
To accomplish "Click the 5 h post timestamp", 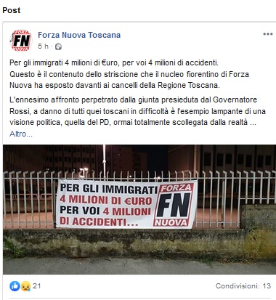I will [x=43, y=46].
